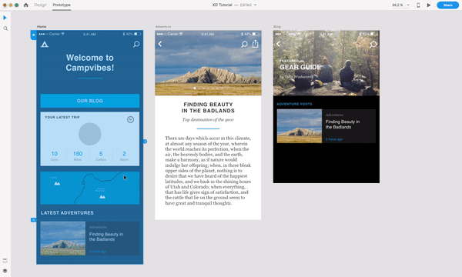Click the mobile device preview icon
The height and width of the screenshot is (277, 462).
418,5
